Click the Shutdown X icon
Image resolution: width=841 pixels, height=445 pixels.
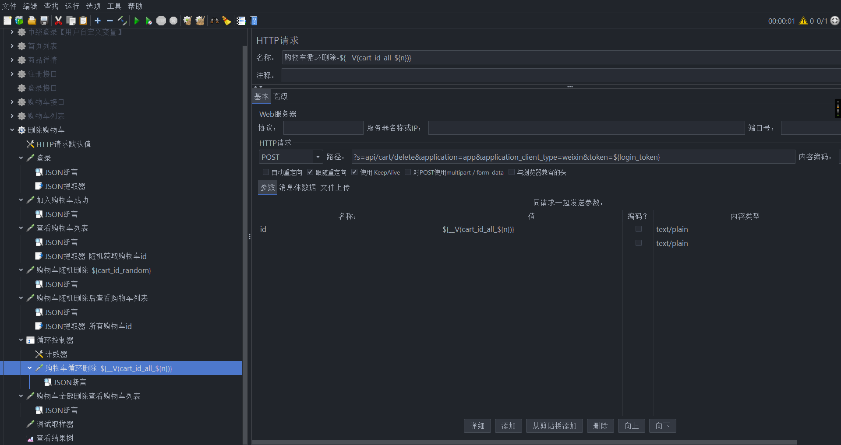(x=173, y=21)
